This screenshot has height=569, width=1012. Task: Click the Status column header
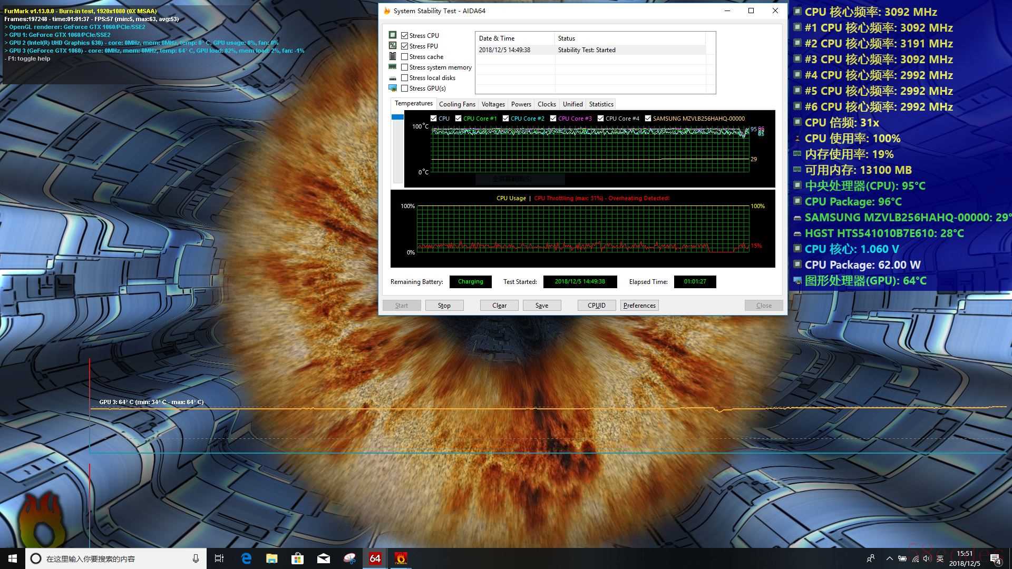click(x=630, y=38)
